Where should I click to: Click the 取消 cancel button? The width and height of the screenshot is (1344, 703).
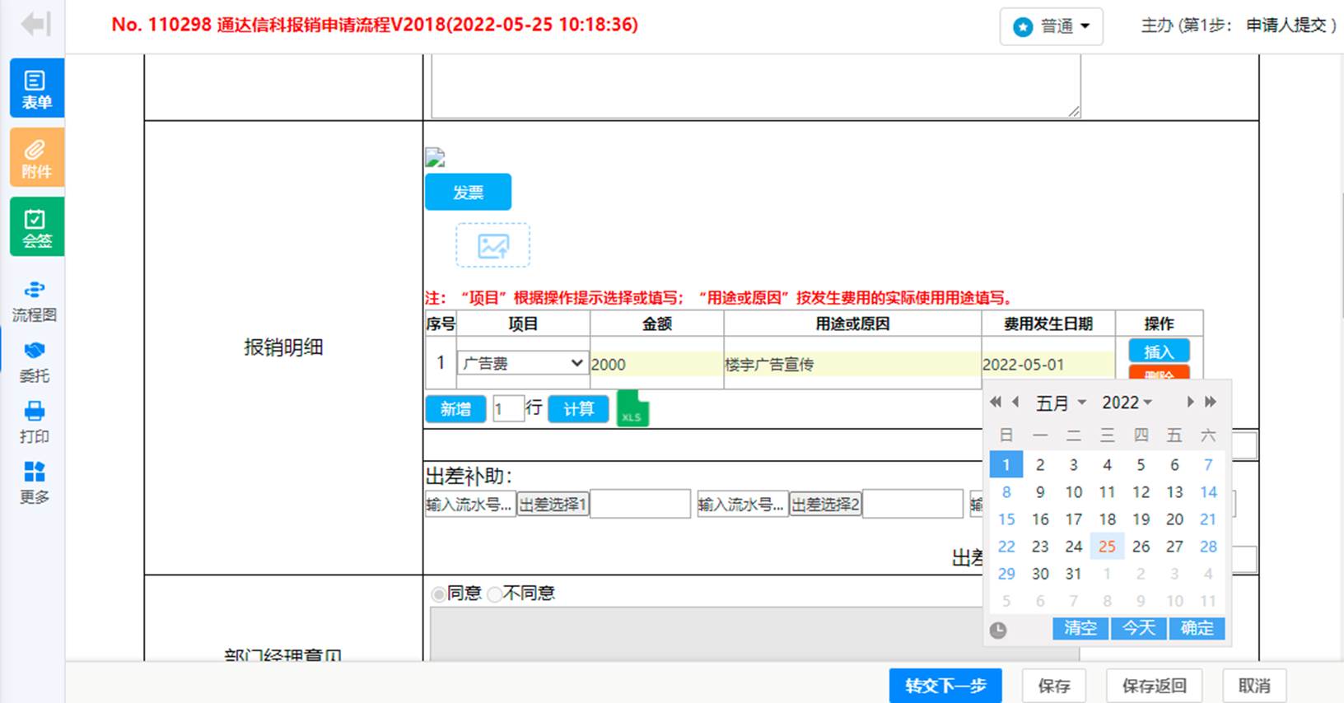point(1254,686)
